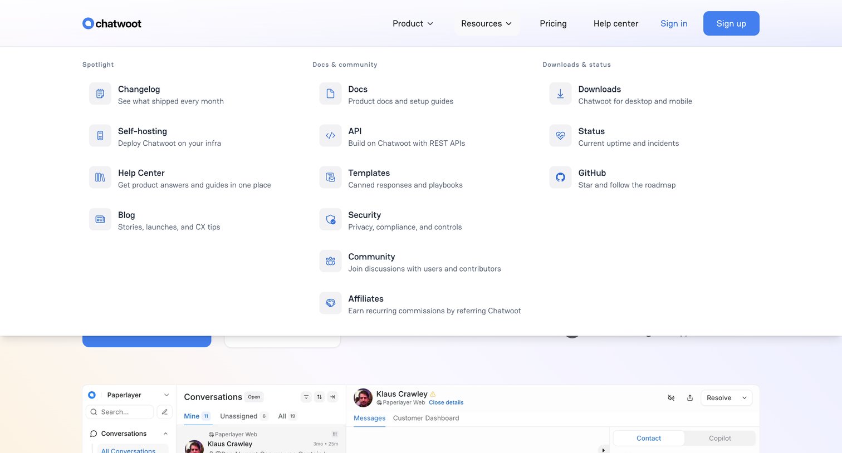Click the Blog newspaper icon
The width and height of the screenshot is (842, 453).
click(x=100, y=219)
